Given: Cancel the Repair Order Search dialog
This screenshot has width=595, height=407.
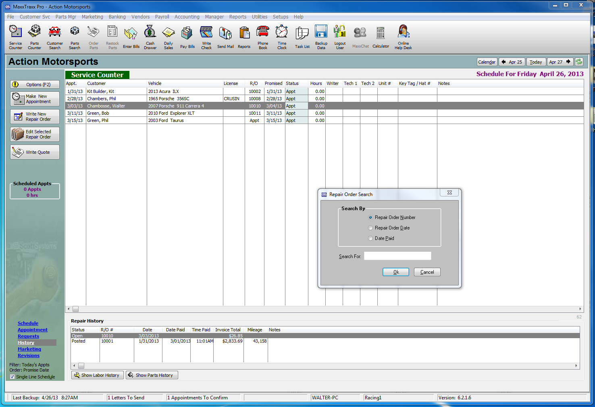Looking at the screenshot, I should pyautogui.click(x=427, y=272).
